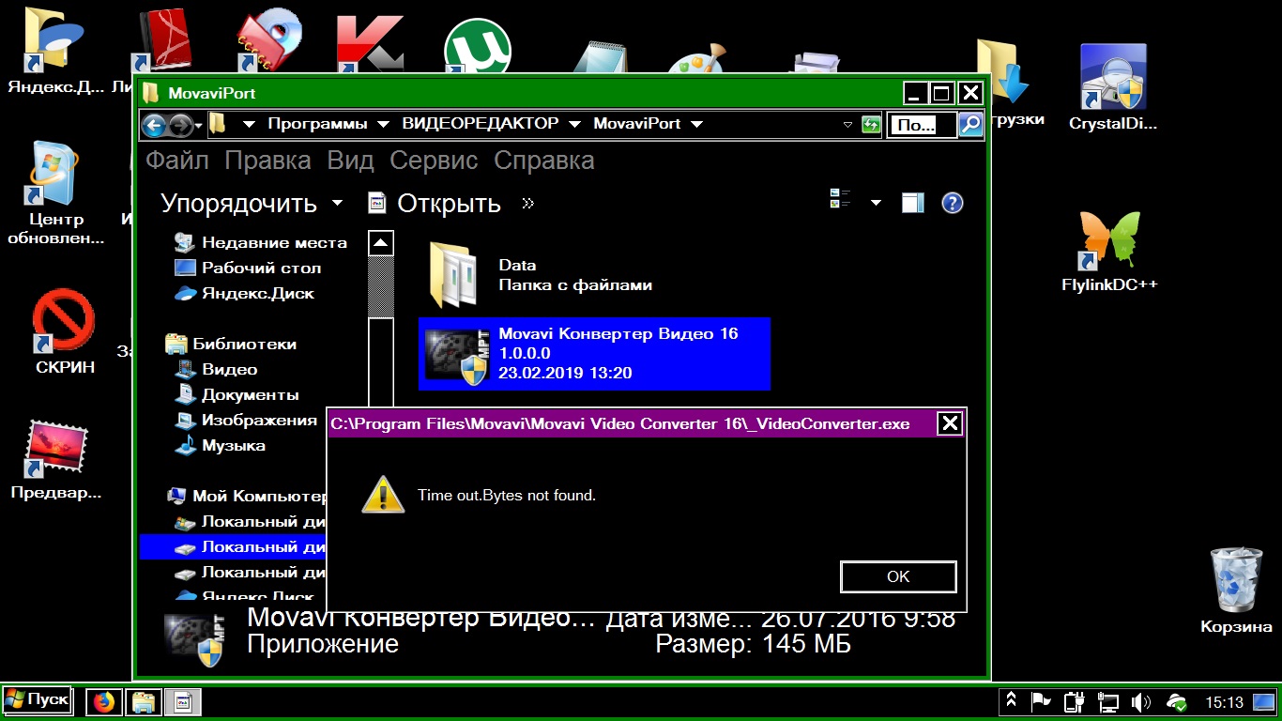Open the Сервис menu
Screen dimensions: 1282x721
click(434, 161)
